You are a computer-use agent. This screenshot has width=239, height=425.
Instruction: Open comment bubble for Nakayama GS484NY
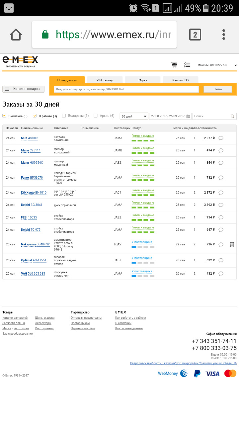(x=221, y=244)
